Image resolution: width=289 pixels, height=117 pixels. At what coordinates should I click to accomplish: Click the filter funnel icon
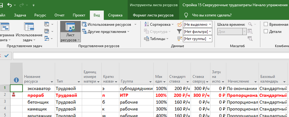[179, 32]
